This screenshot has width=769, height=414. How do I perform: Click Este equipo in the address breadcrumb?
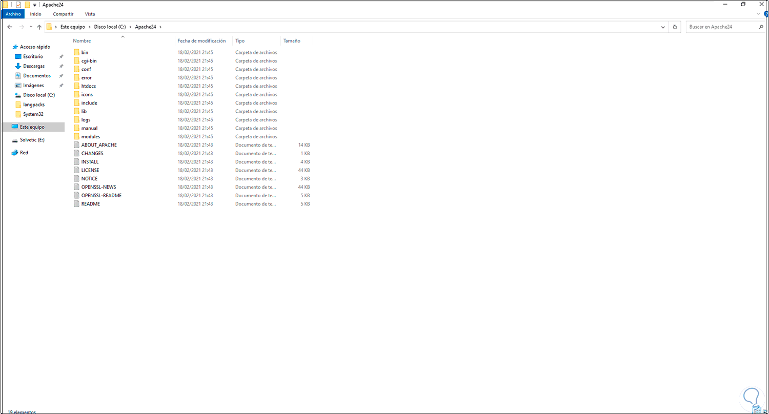coord(72,27)
